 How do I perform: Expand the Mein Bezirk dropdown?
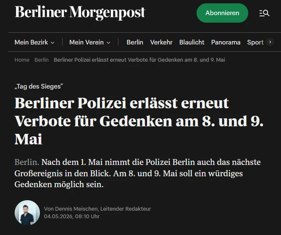34,42
